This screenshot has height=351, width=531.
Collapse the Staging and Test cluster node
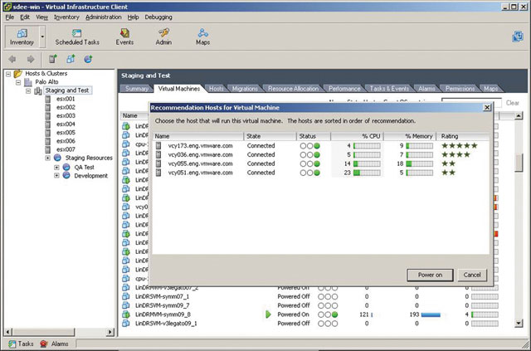coord(28,90)
